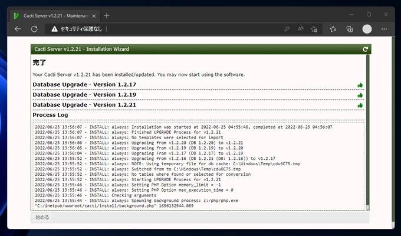The height and width of the screenshot is (236, 401).
Task: Open a new tab with plus button
Action: [107, 16]
